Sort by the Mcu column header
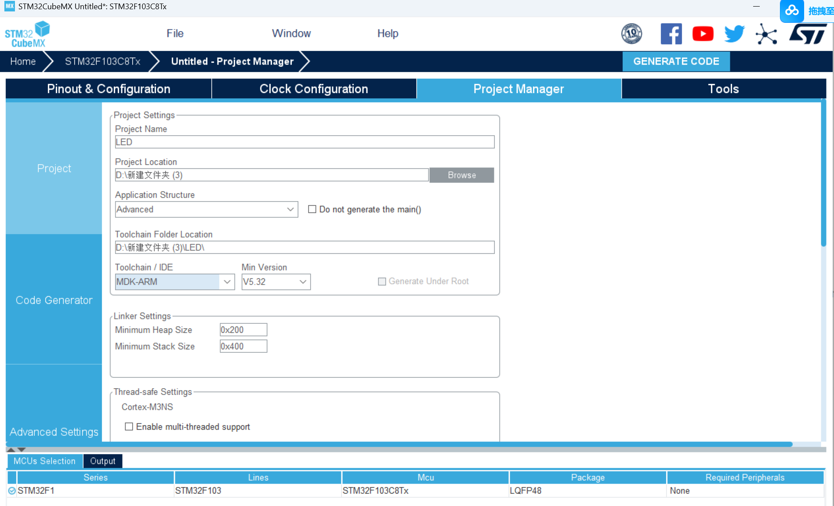 point(426,477)
